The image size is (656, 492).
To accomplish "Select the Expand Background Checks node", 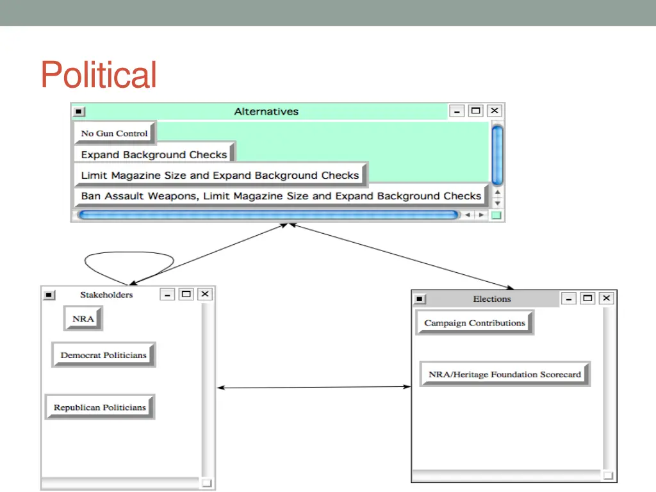I will [x=154, y=154].
